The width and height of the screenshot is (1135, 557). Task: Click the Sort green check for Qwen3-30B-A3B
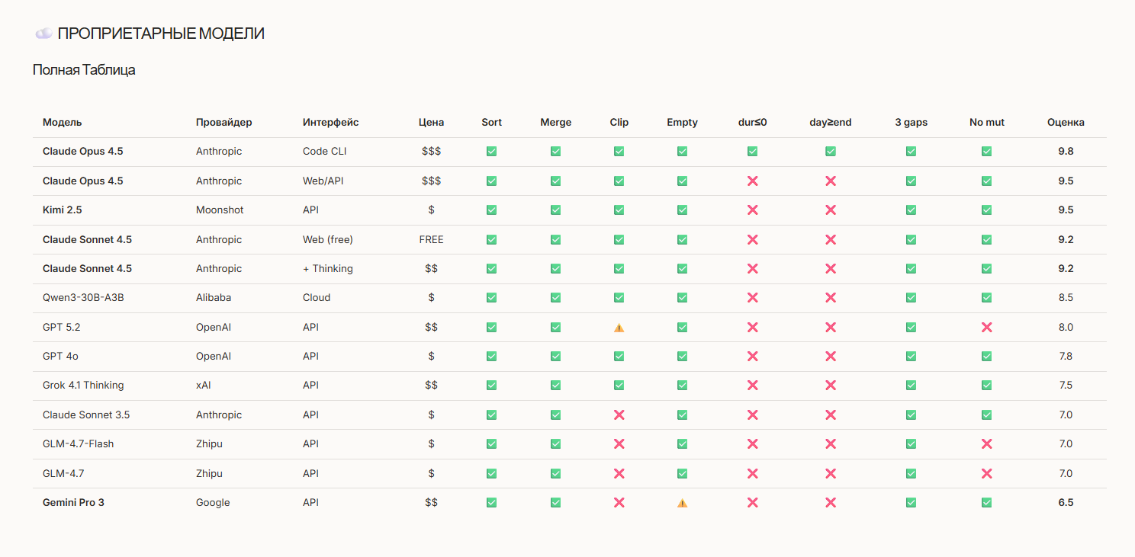tap(492, 298)
